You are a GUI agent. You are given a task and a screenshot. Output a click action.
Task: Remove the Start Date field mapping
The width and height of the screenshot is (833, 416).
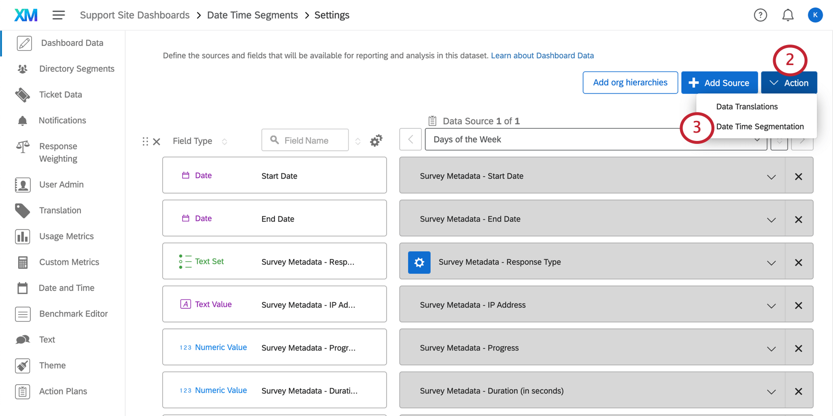click(798, 176)
